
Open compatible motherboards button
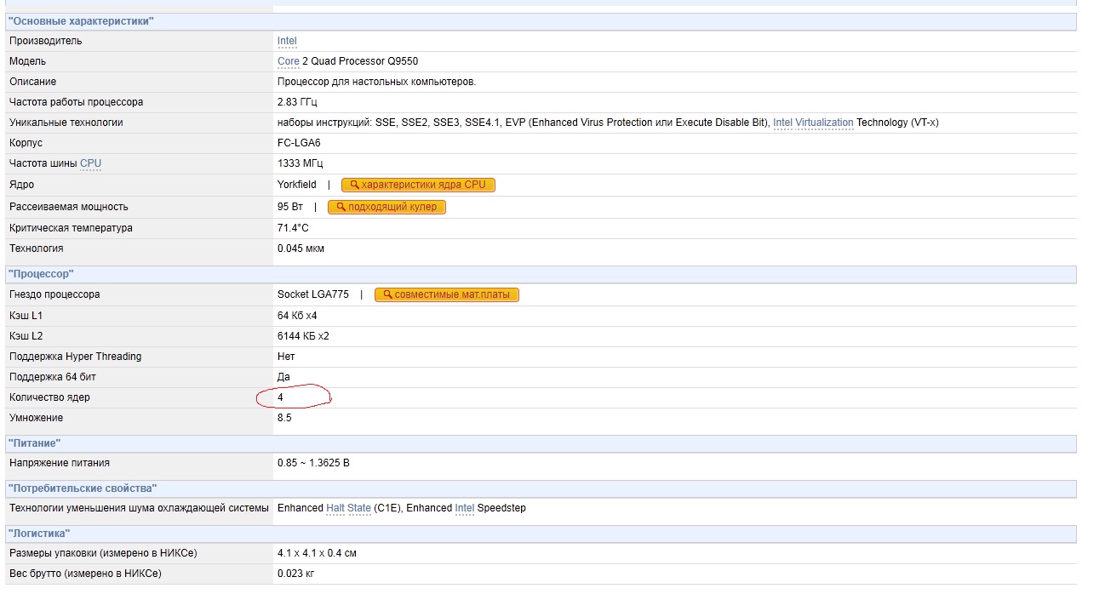tap(447, 294)
